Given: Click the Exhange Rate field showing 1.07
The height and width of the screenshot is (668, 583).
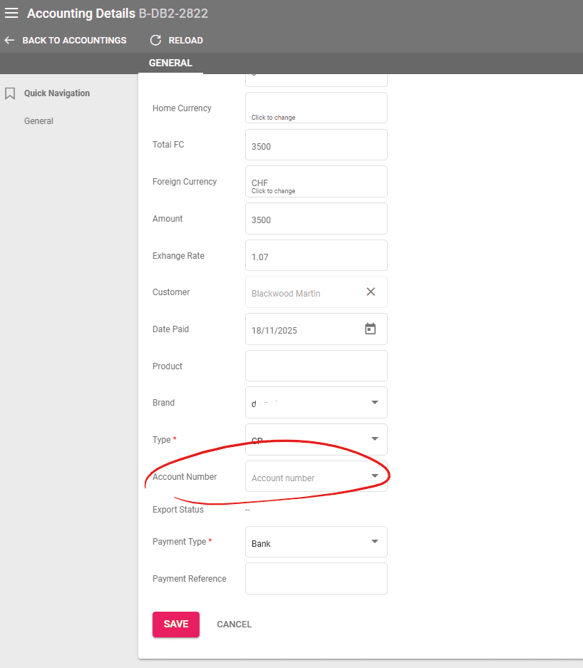Looking at the screenshot, I should click(x=316, y=255).
